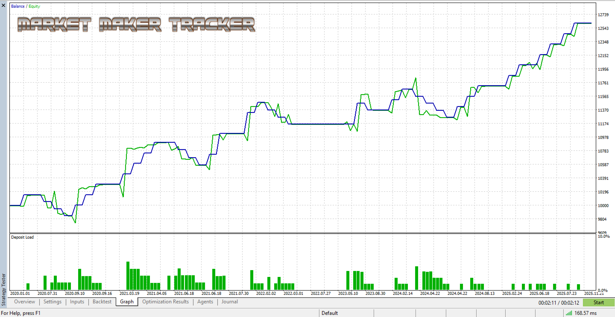Image resolution: width=615 pixels, height=317 pixels.
Task: Click the Default profile status bar entry
Action: [330, 313]
